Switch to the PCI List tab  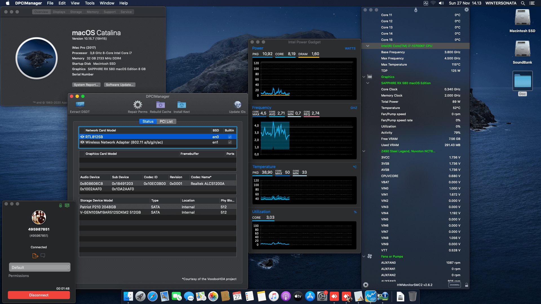166,122
